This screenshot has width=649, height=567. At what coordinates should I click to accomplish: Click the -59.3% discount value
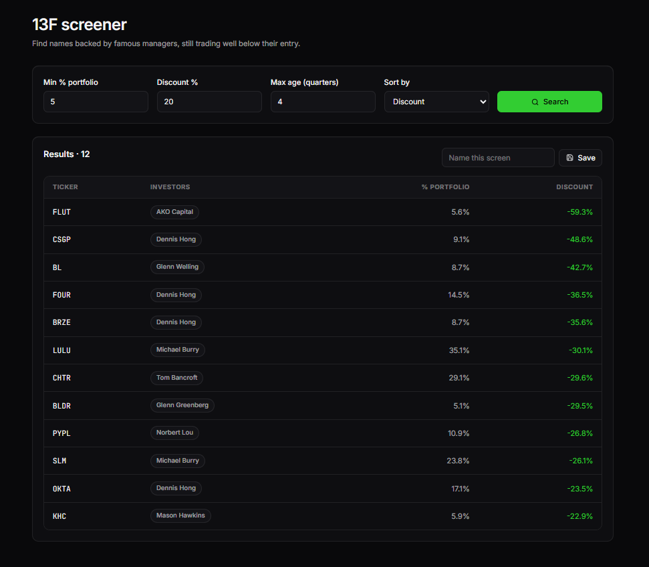click(579, 212)
